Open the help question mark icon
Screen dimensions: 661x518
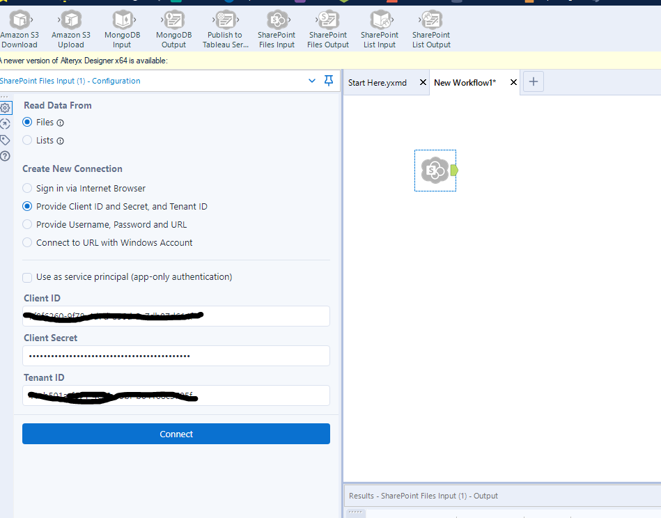(x=5, y=156)
